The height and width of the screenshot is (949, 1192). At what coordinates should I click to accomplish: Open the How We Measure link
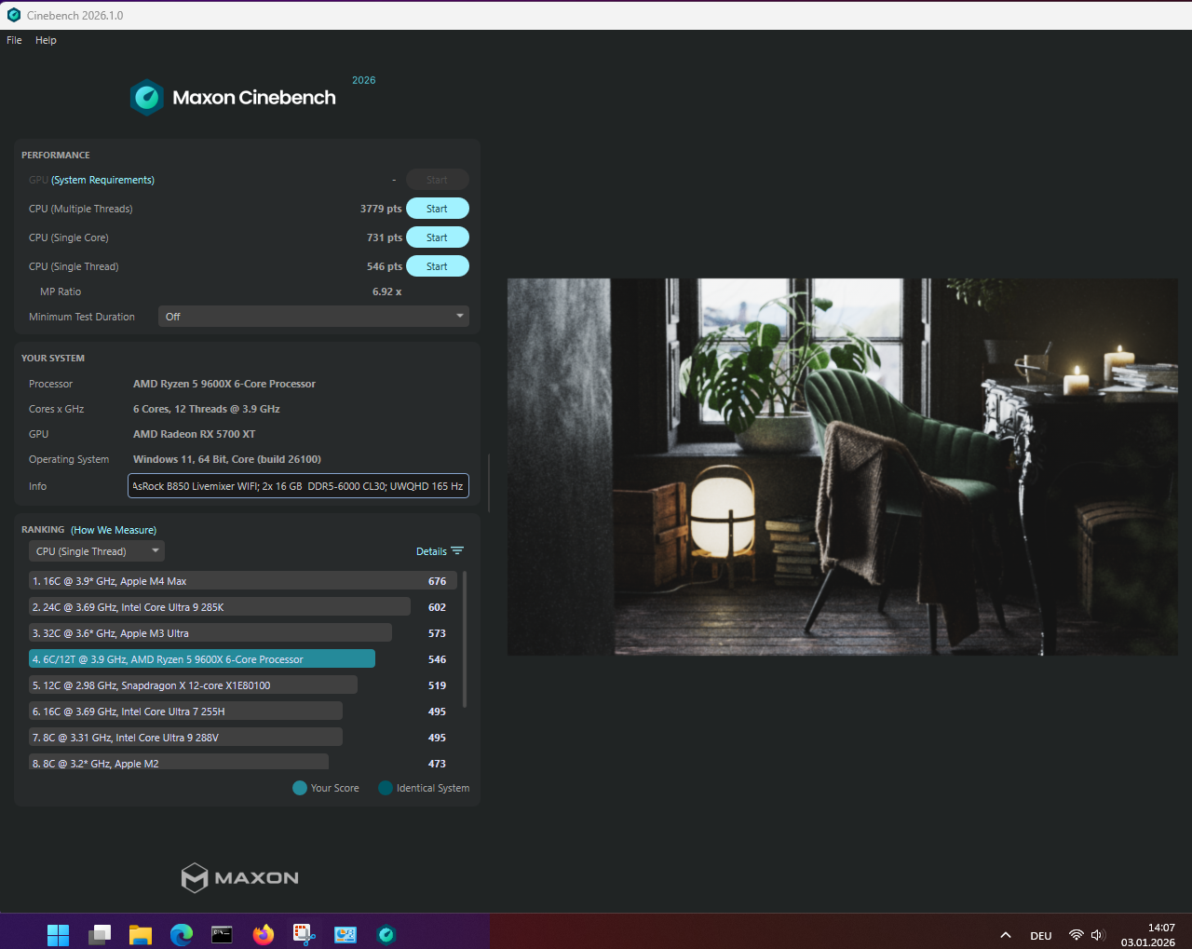pyautogui.click(x=114, y=530)
